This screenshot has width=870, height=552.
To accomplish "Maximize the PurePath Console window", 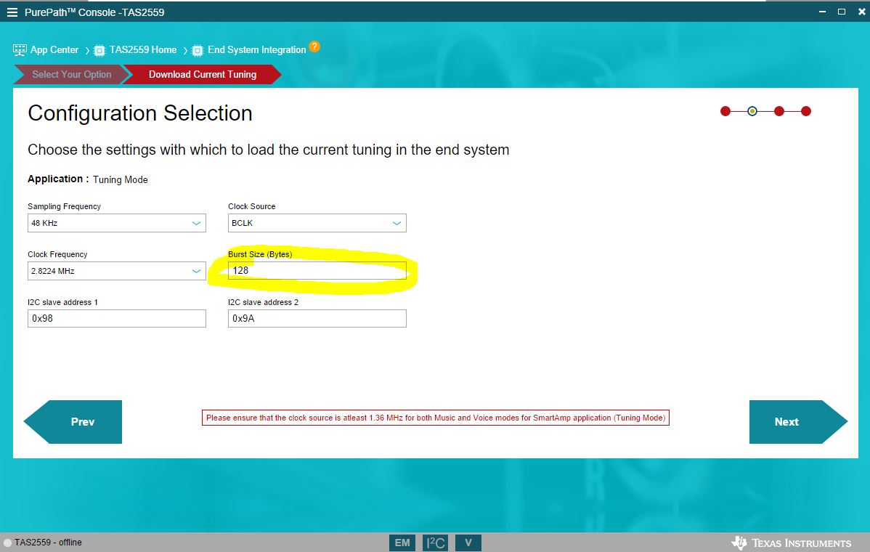I will (842, 12).
